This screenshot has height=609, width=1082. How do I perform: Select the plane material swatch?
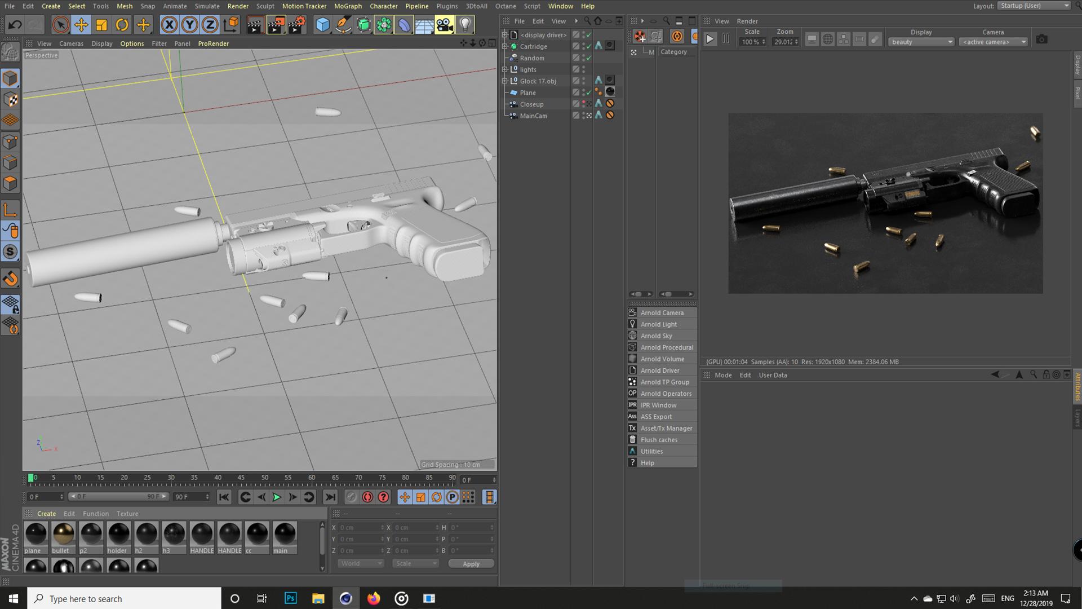pyautogui.click(x=36, y=538)
